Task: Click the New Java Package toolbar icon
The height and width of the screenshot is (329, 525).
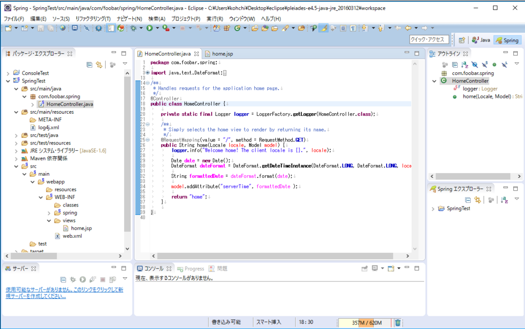Action: (227, 29)
